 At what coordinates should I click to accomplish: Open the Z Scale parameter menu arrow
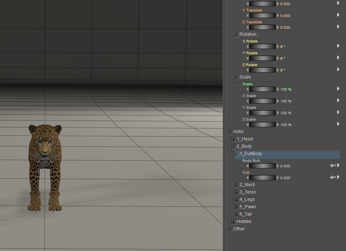(x=338, y=124)
